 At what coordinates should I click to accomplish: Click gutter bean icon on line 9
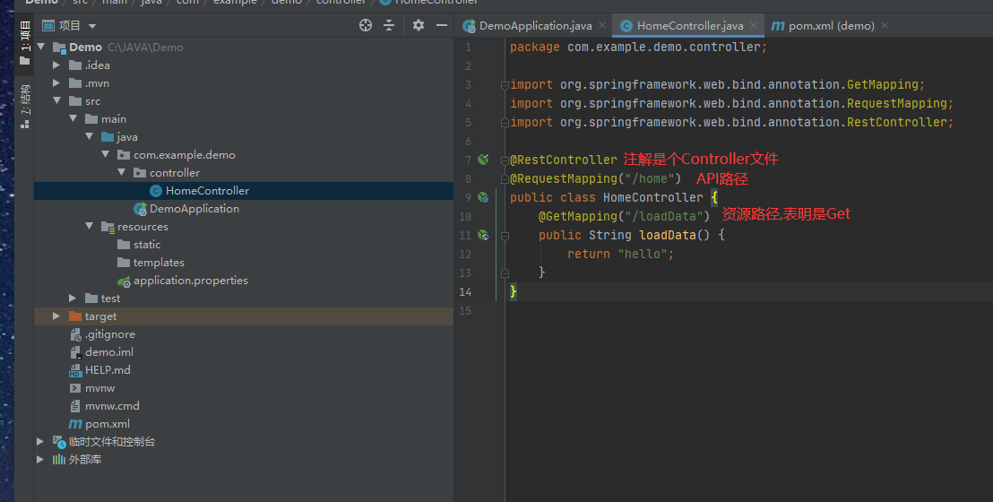coord(483,197)
